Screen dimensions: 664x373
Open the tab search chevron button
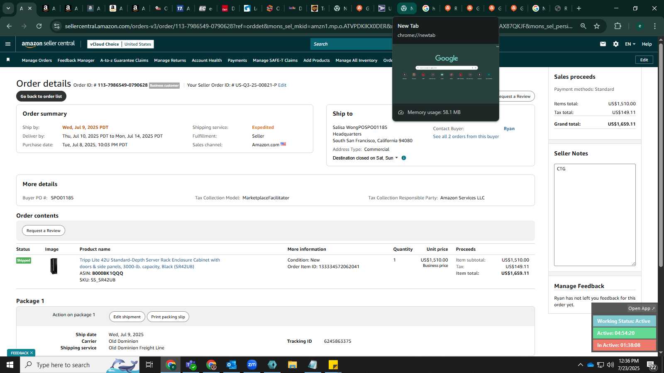click(8, 8)
